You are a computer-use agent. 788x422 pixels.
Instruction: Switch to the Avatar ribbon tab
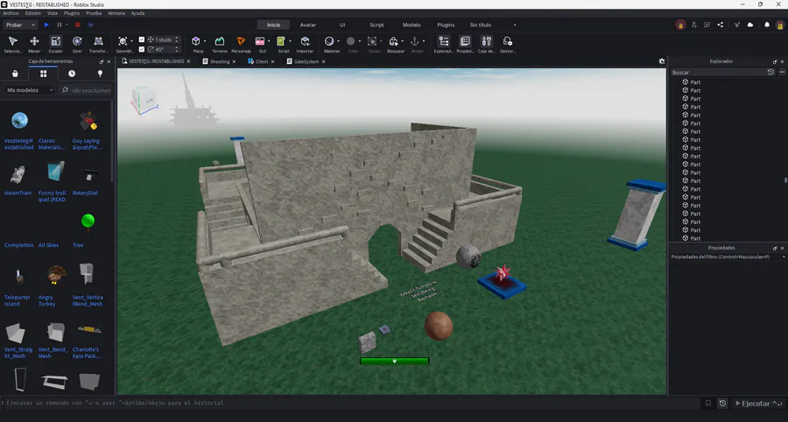308,25
